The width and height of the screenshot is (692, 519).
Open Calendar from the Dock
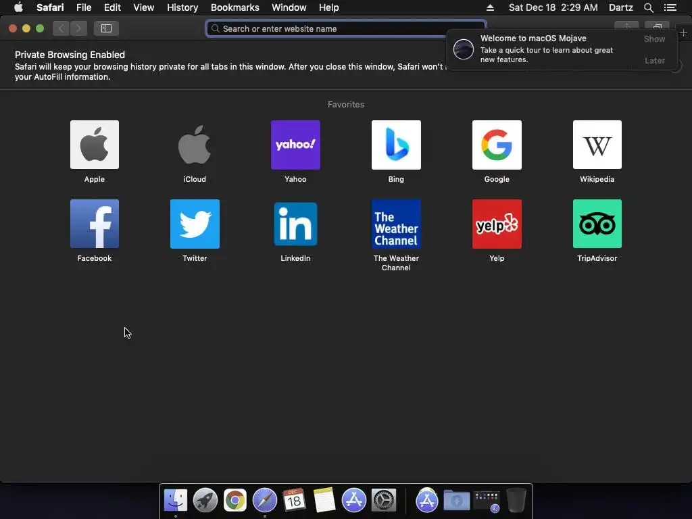[294, 501]
